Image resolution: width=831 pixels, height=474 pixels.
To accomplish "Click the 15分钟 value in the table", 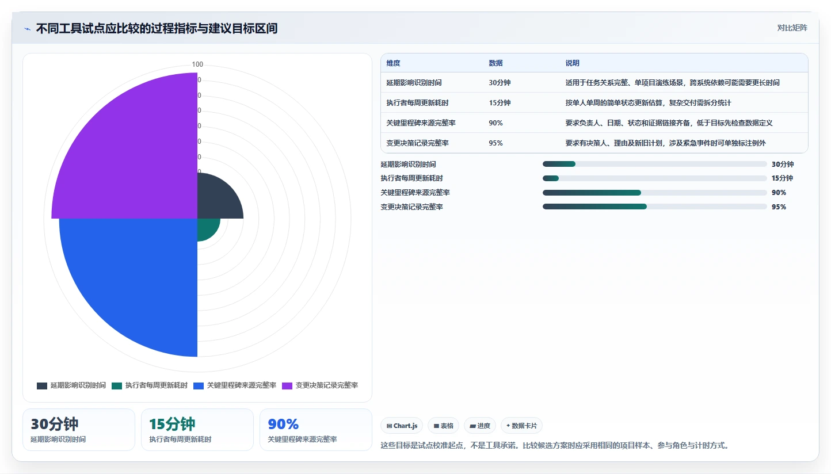I will click(x=500, y=103).
